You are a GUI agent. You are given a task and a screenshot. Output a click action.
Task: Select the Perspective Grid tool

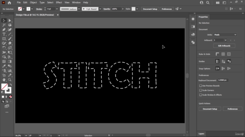pyautogui.click(x=10, y=57)
